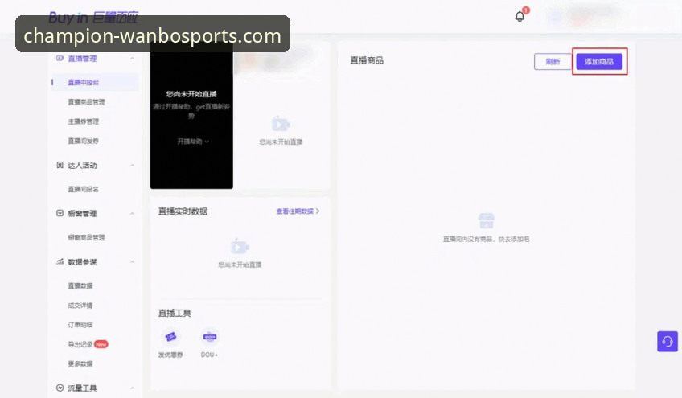Open 直播间发券 in the sidebar
The image size is (682, 398).
(x=83, y=141)
